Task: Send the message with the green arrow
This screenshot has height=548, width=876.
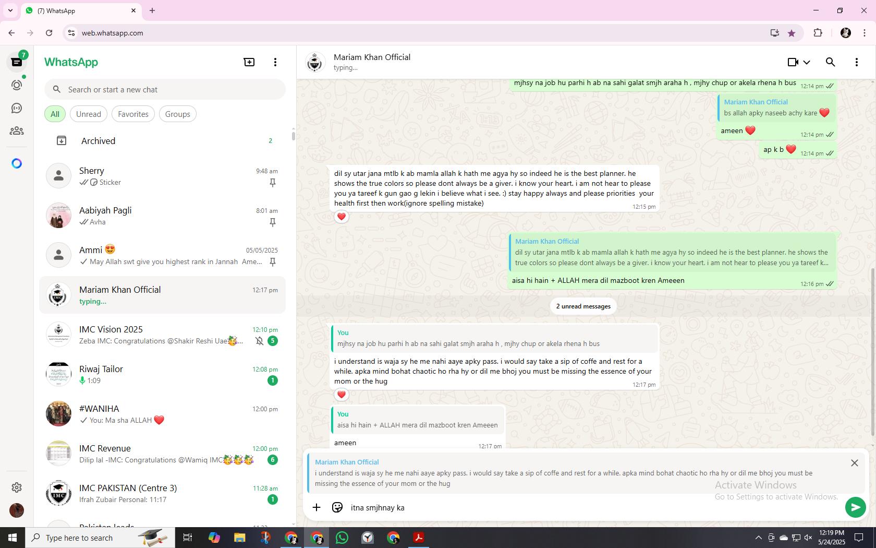Action: click(855, 507)
